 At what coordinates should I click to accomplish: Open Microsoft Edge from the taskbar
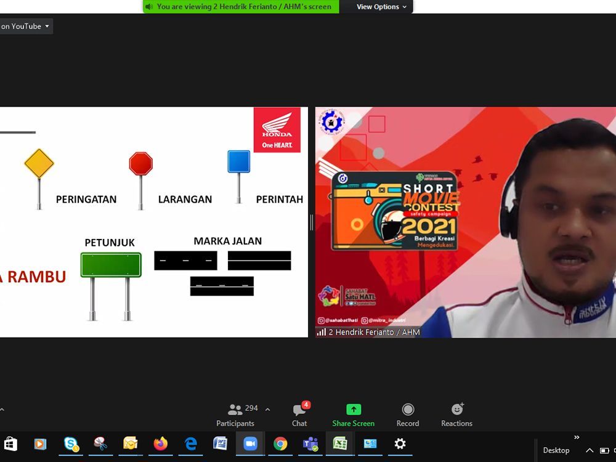point(190,444)
